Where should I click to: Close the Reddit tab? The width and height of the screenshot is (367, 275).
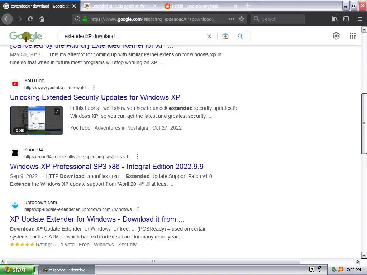click(235, 6)
